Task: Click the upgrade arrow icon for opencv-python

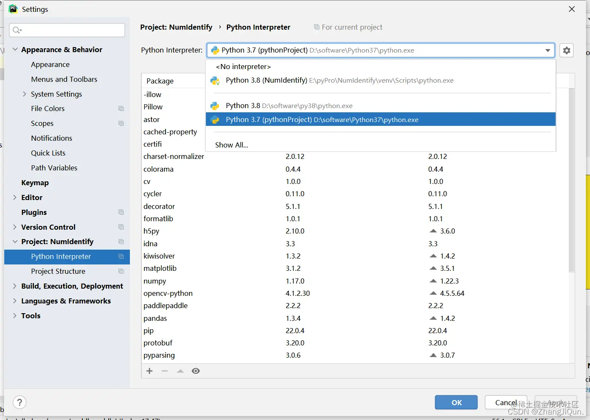Action: click(x=433, y=293)
